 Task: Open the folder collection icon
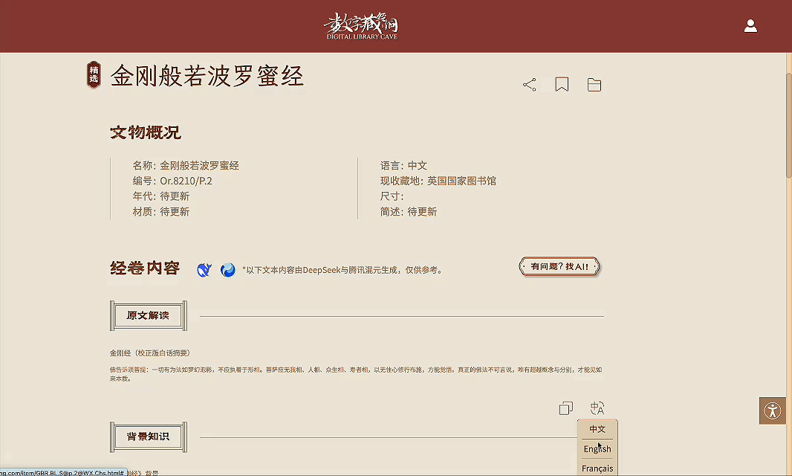pos(594,85)
